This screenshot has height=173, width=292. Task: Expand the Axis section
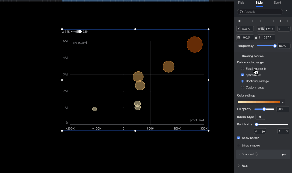coord(239,165)
